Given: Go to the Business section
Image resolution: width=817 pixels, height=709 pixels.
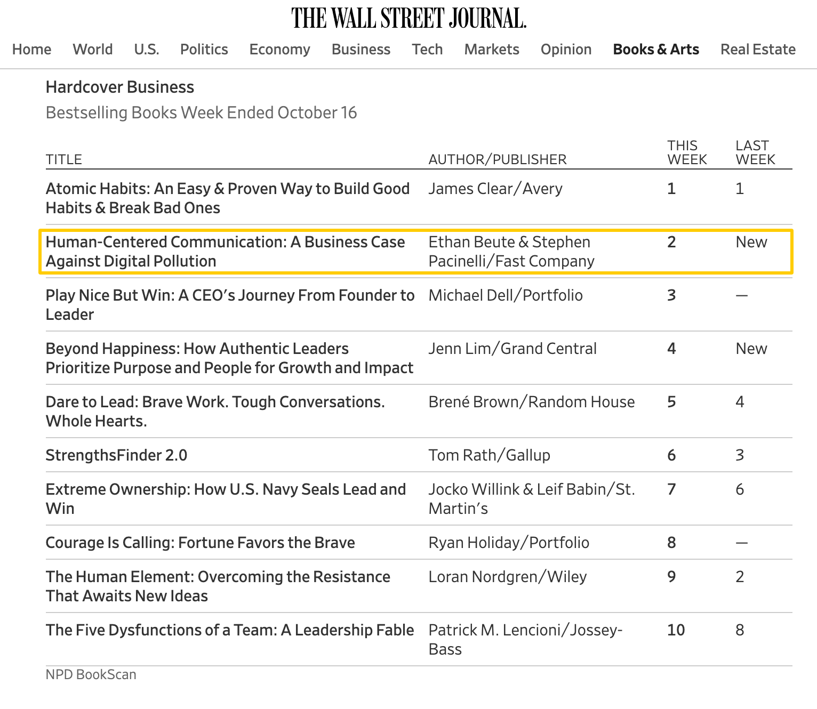Looking at the screenshot, I should pyautogui.click(x=361, y=50).
